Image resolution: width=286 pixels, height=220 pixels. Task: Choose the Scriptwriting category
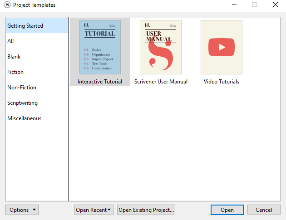[x=37, y=103]
